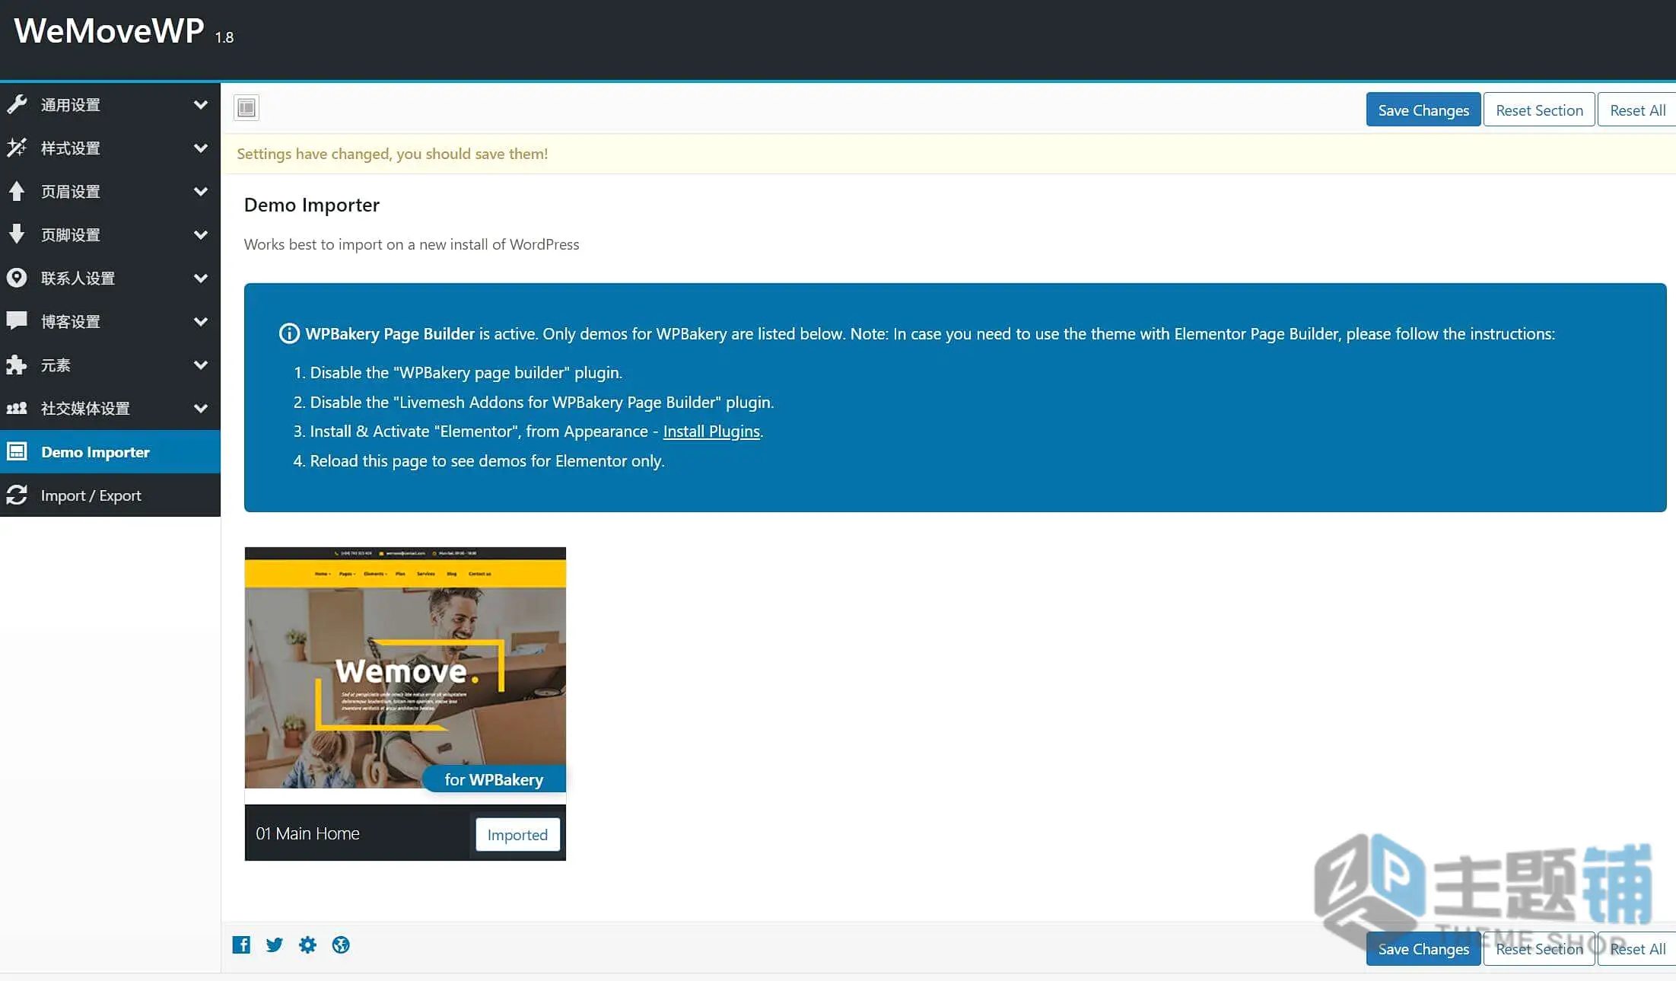Click bottom Reset All button
The height and width of the screenshot is (981, 1676).
[1636, 948]
